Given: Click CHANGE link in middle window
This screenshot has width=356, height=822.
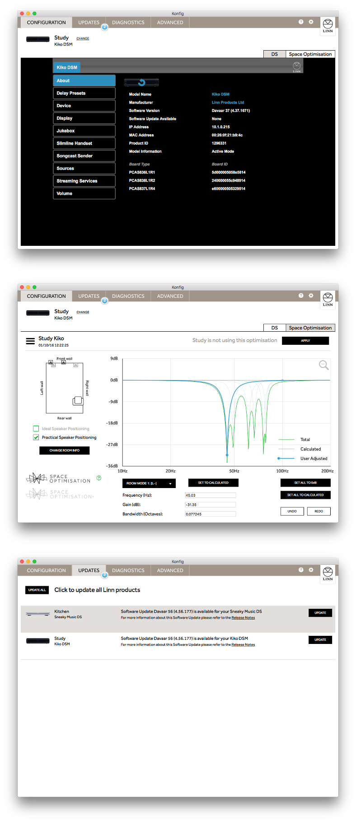Looking at the screenshot, I should click(83, 312).
